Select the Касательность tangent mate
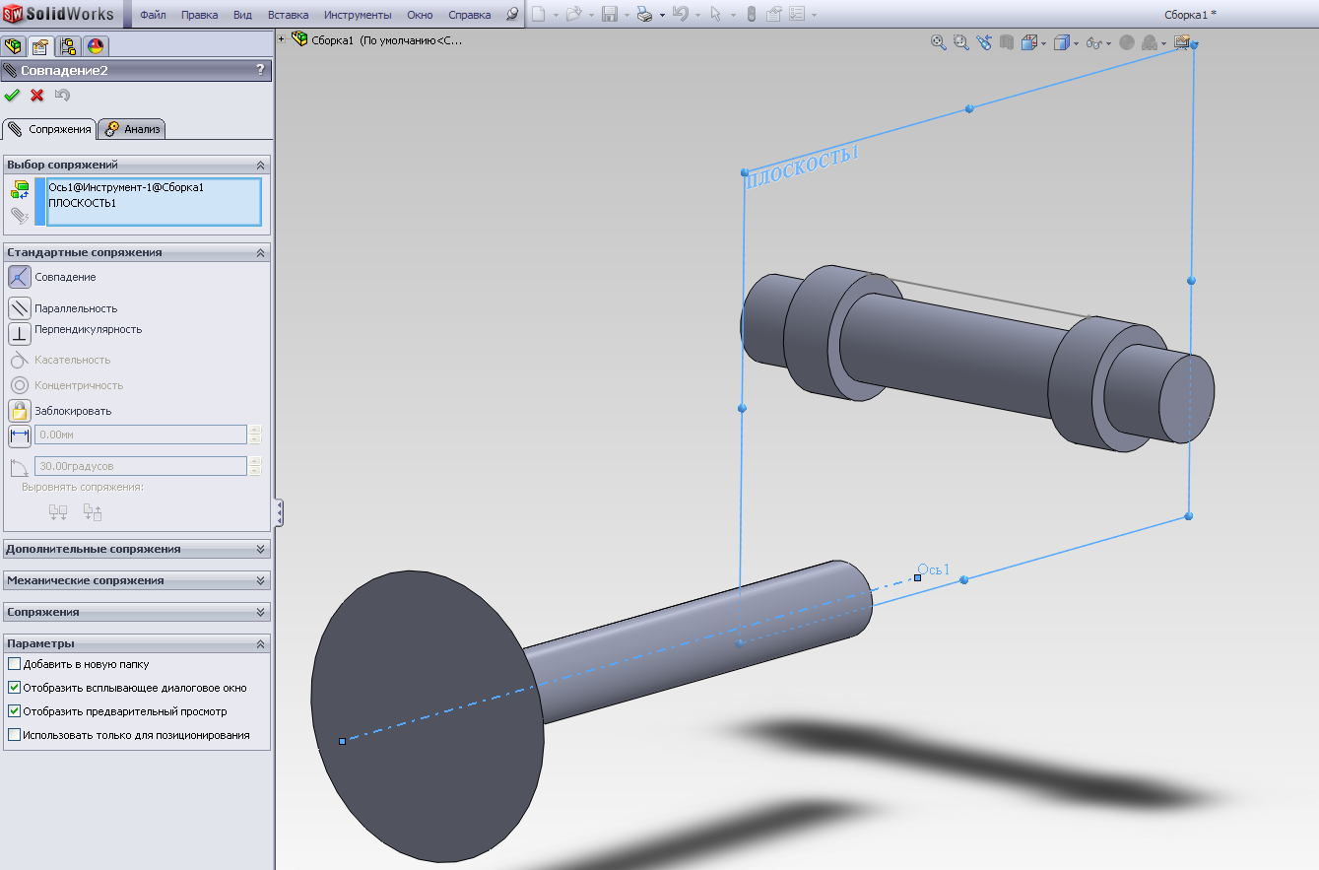1319x870 pixels. 20,360
